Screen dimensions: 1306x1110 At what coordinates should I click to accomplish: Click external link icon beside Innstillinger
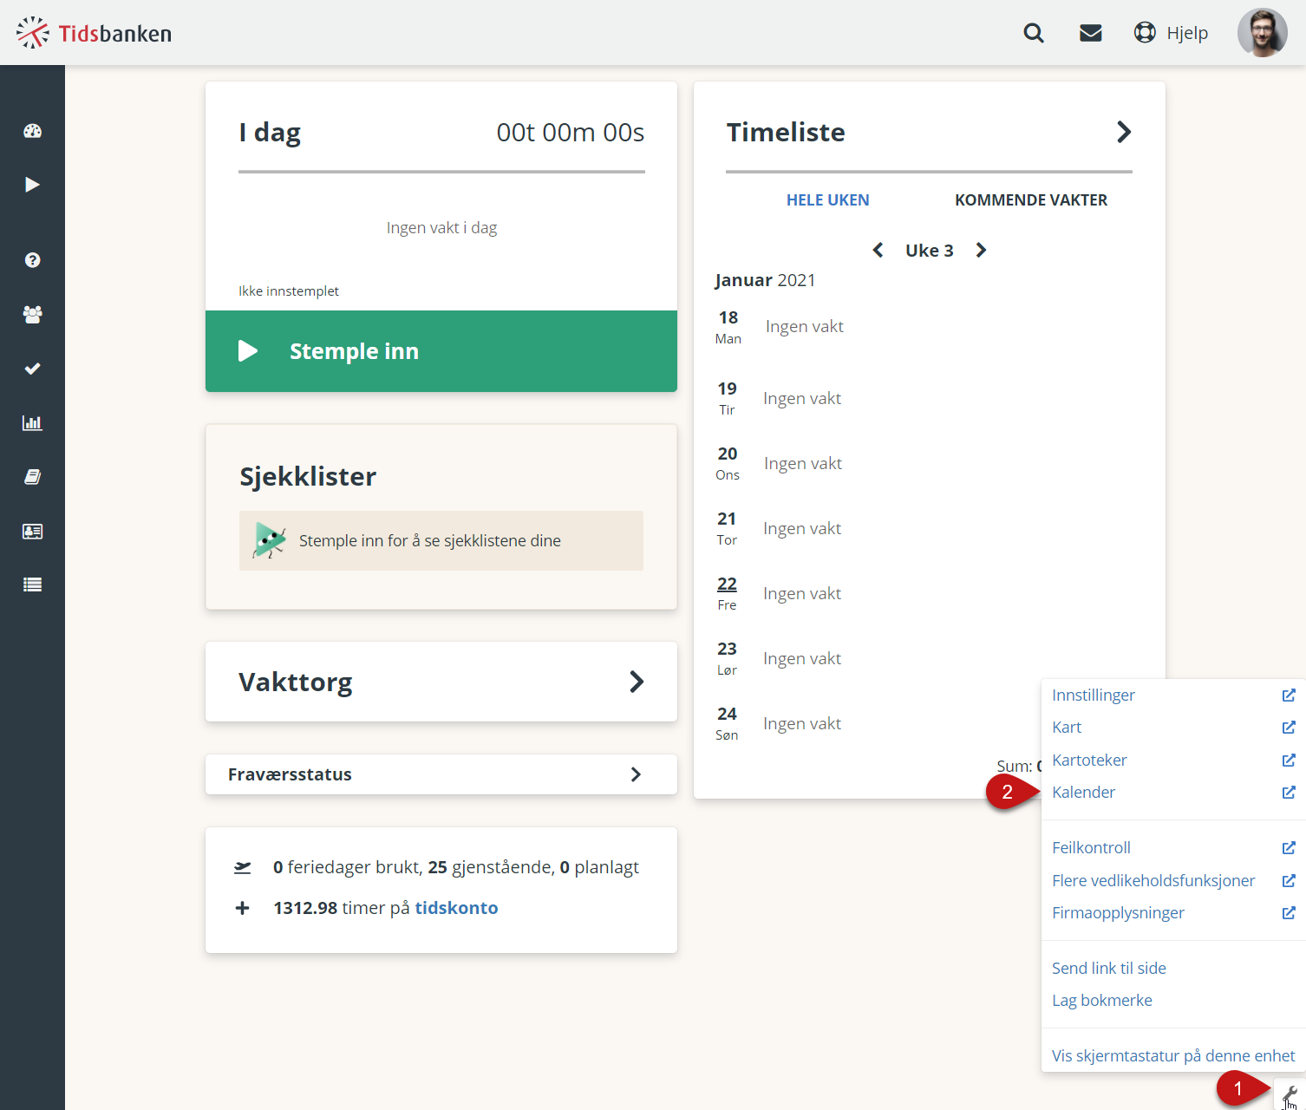1289,695
